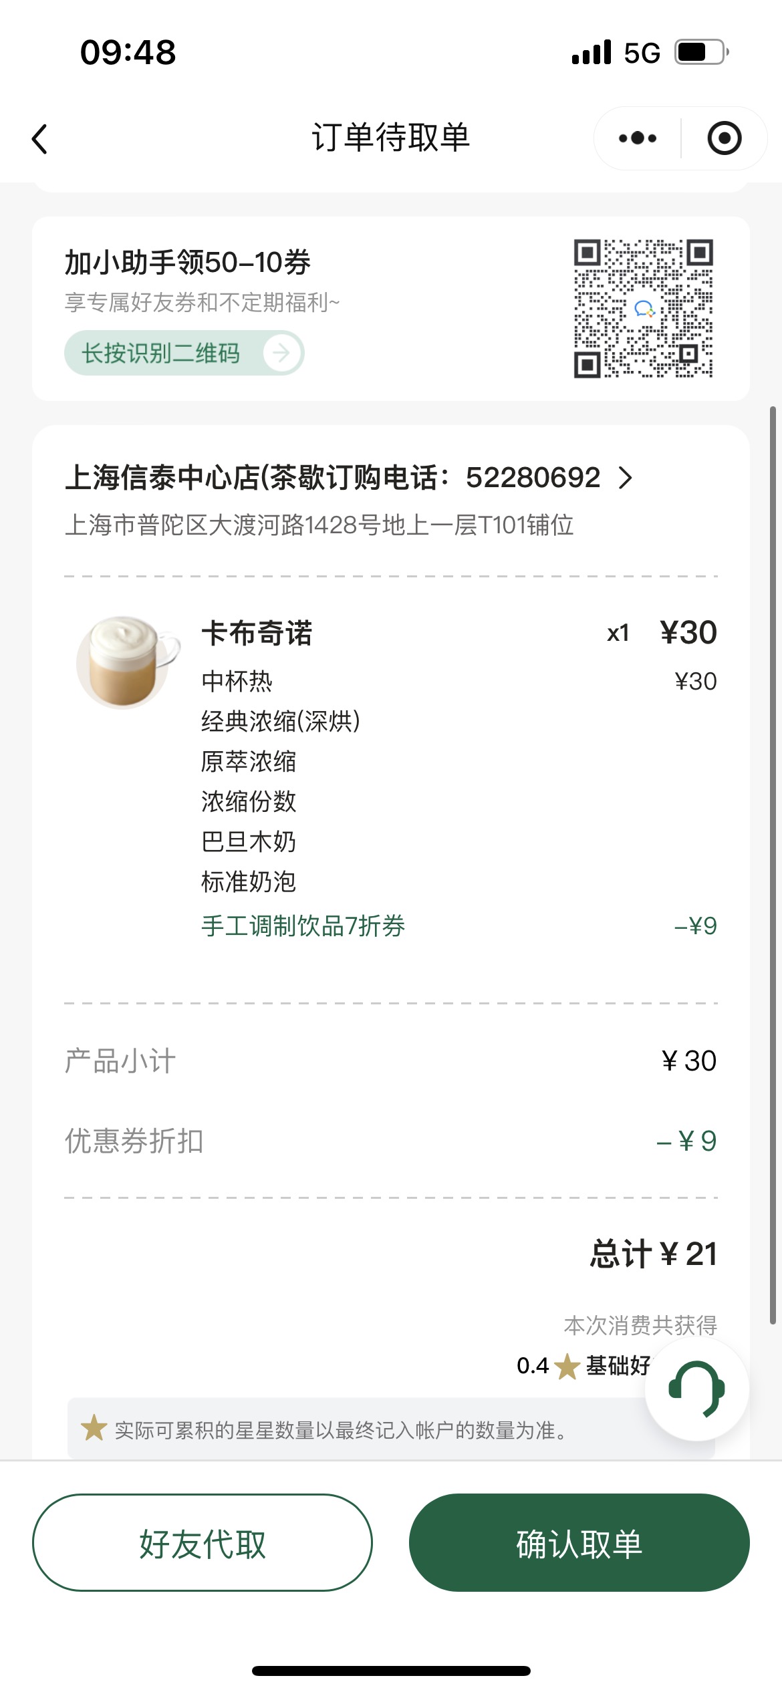Tap the 卡布奇诺 product name

(257, 633)
